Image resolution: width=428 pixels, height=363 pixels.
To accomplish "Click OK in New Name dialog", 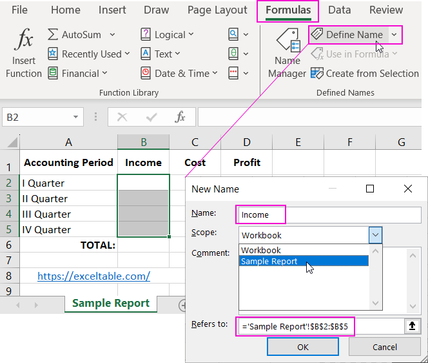I will tap(303, 347).
